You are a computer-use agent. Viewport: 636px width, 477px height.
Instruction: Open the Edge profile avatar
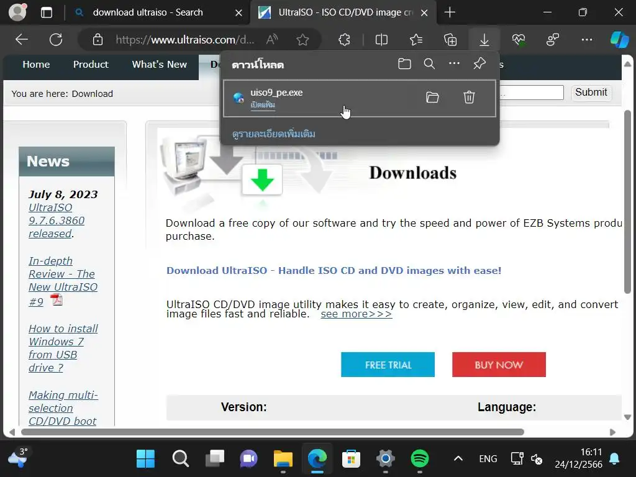pyautogui.click(x=17, y=12)
